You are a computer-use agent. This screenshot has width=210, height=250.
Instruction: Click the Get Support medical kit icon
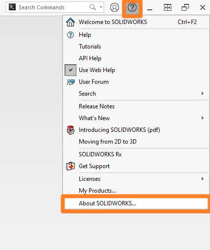pyautogui.click(x=70, y=166)
